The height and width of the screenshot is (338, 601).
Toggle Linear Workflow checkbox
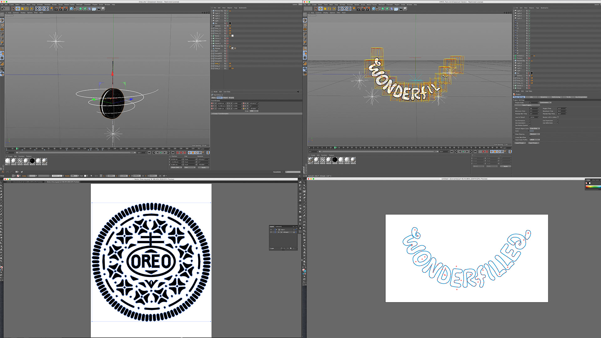coord(530,137)
